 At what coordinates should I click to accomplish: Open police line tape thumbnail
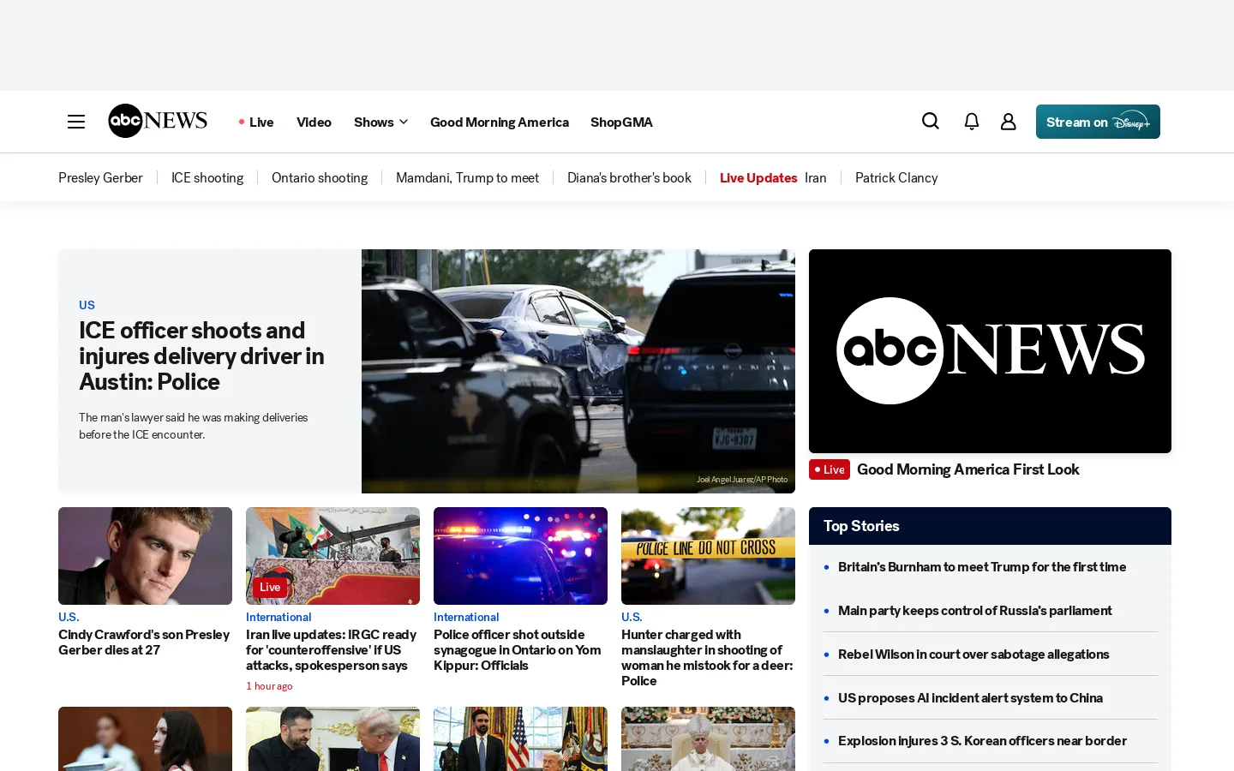coord(708,556)
